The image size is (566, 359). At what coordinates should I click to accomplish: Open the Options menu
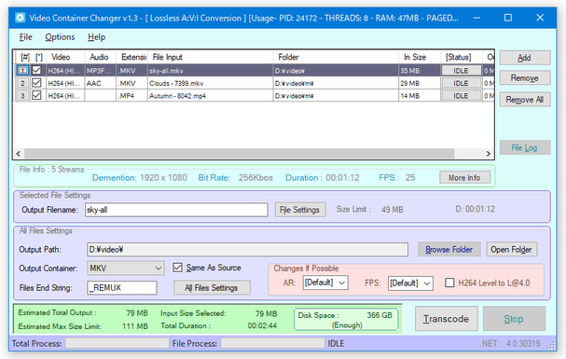coord(60,37)
